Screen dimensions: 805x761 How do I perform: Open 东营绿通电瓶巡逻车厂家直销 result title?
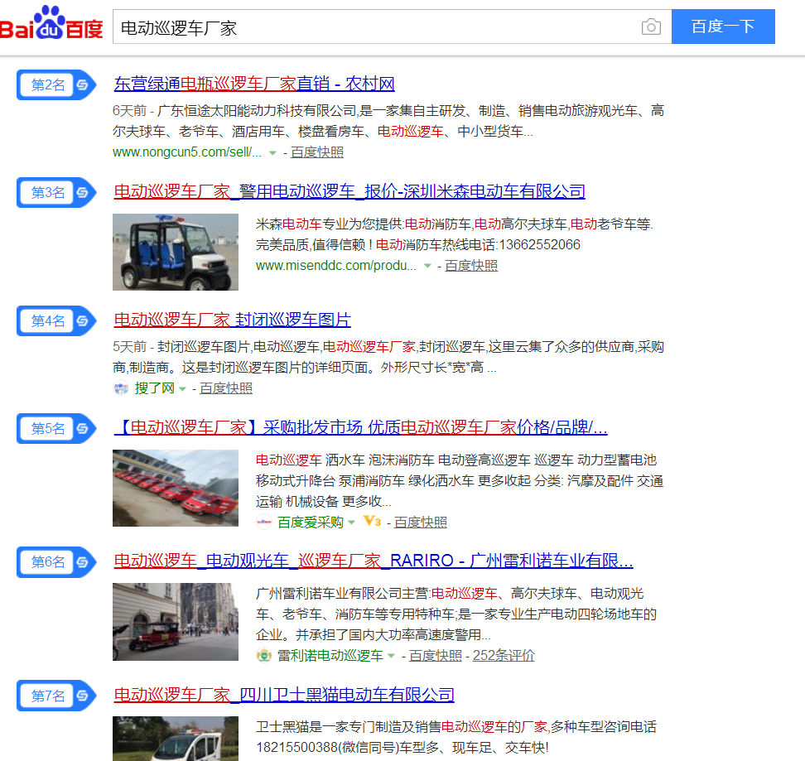(x=254, y=84)
